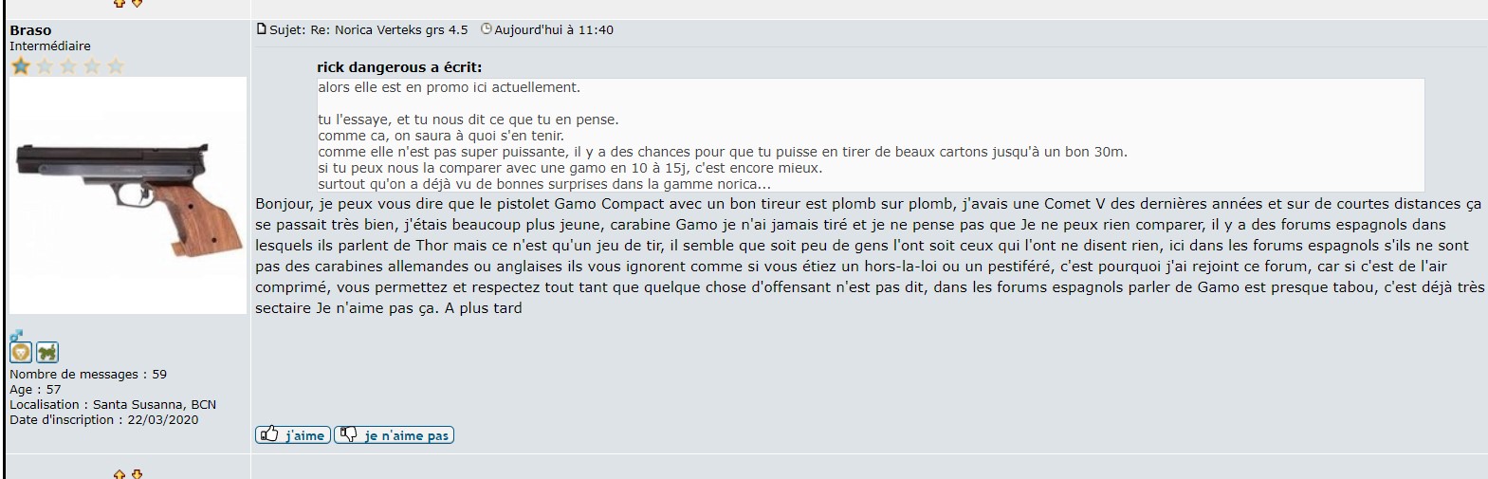Click the post subject Re: Norica Verteks
Image resolution: width=1488 pixels, height=479 pixels.
389,29
